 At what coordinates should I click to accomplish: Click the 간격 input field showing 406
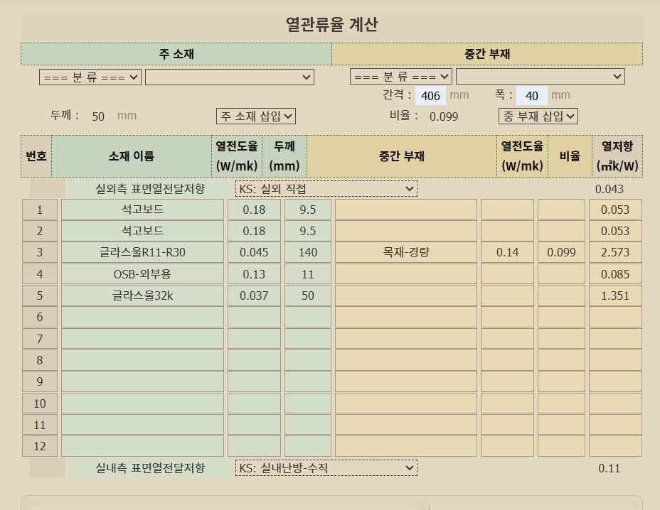[430, 96]
